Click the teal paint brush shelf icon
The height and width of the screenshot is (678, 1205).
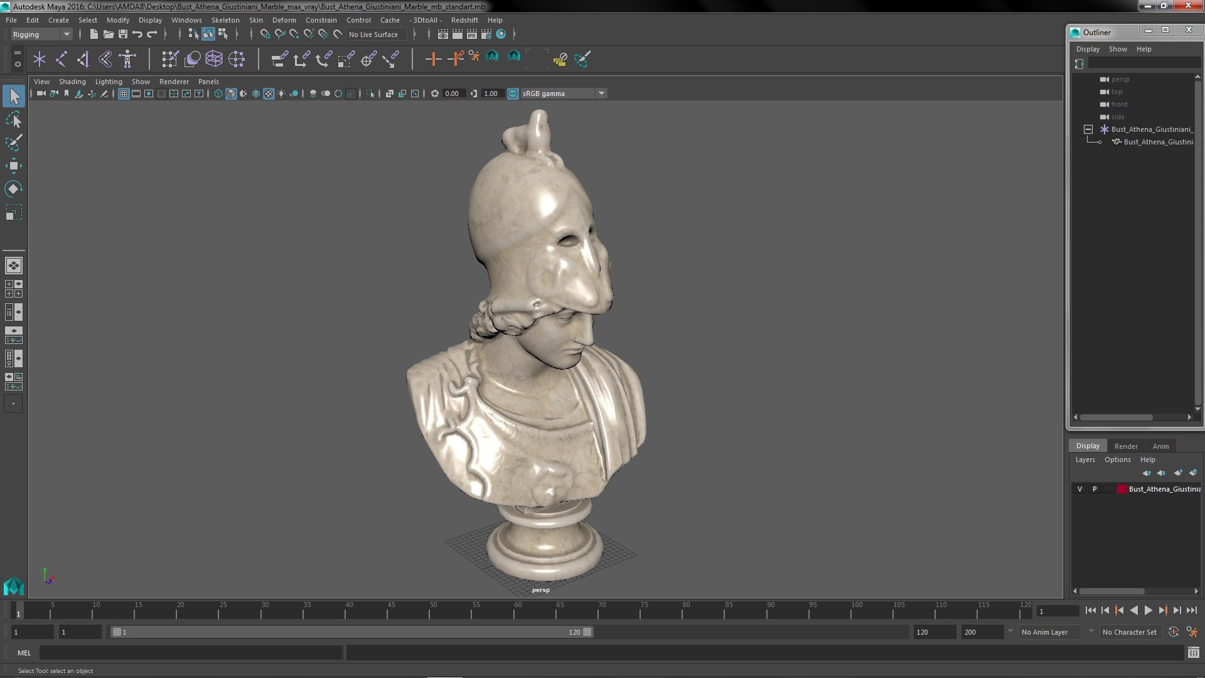[x=582, y=59]
